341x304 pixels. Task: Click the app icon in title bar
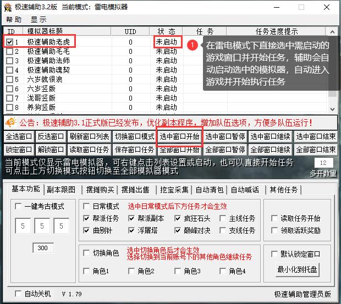click(x=8, y=7)
